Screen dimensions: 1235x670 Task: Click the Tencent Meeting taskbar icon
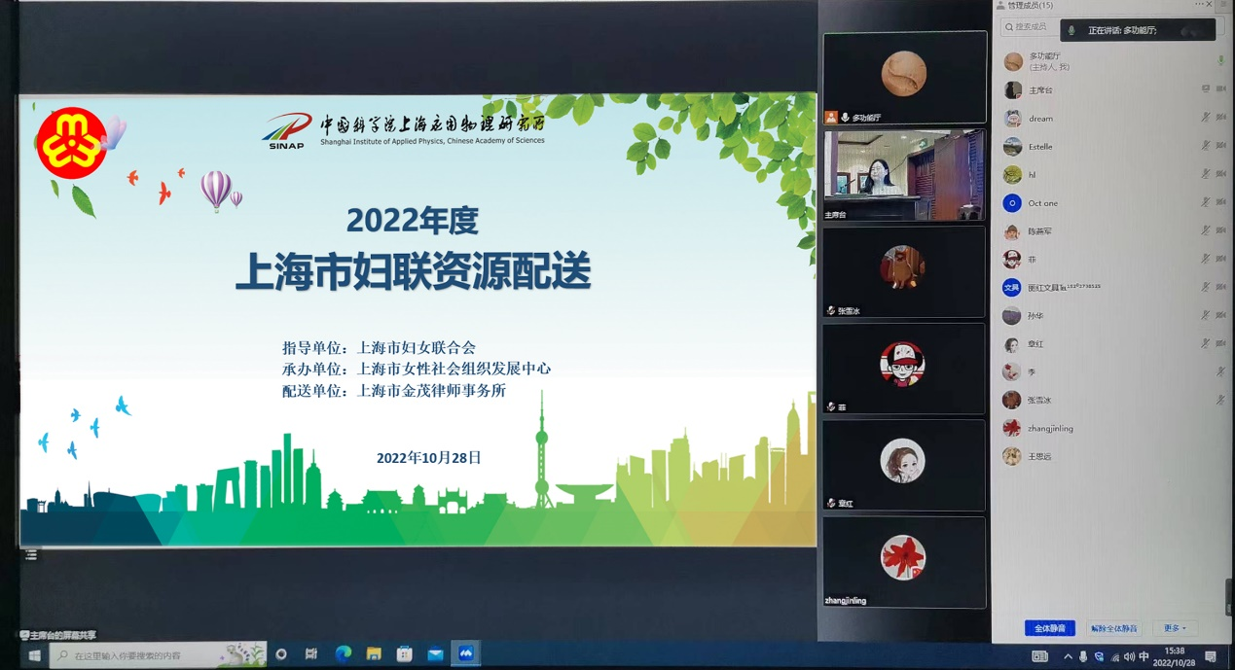[466, 654]
